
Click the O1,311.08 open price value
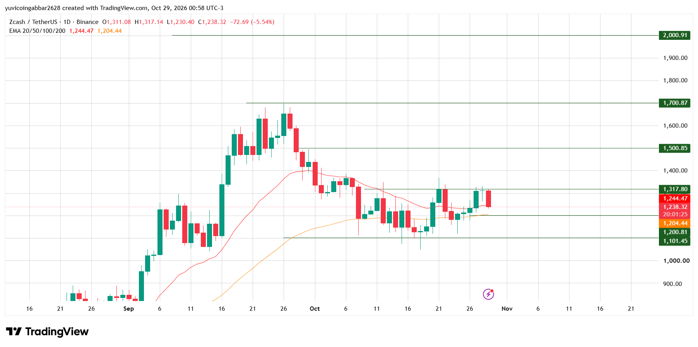[x=116, y=22]
